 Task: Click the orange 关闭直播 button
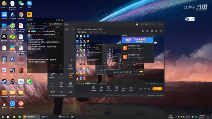pyautogui.click(x=157, y=89)
